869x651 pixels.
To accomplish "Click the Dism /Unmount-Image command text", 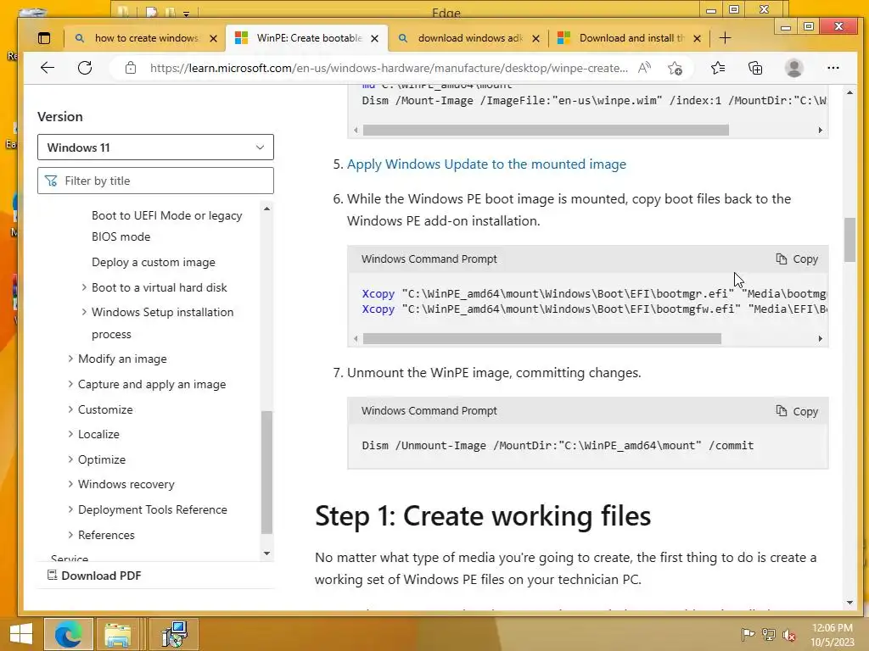I will click(558, 446).
